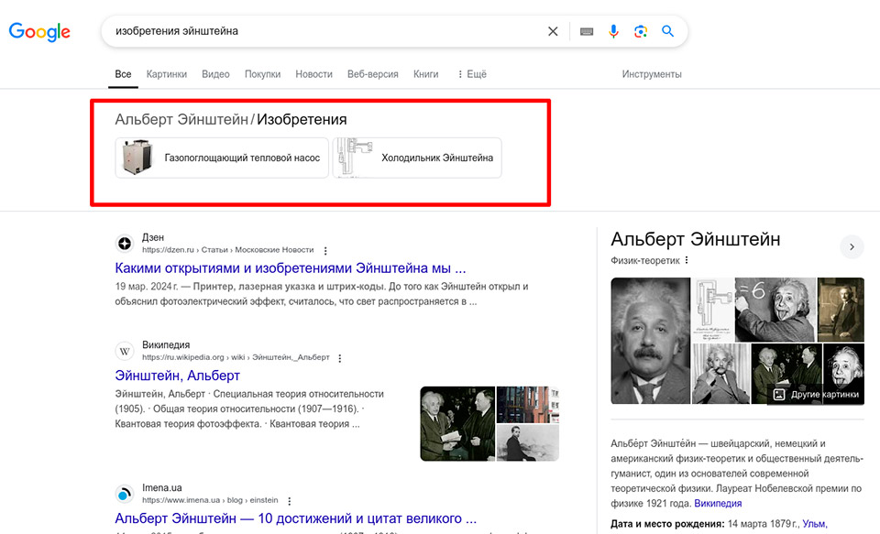This screenshot has width=880, height=534.
Task: Click the Imena.ua source name
Action: [x=162, y=488]
